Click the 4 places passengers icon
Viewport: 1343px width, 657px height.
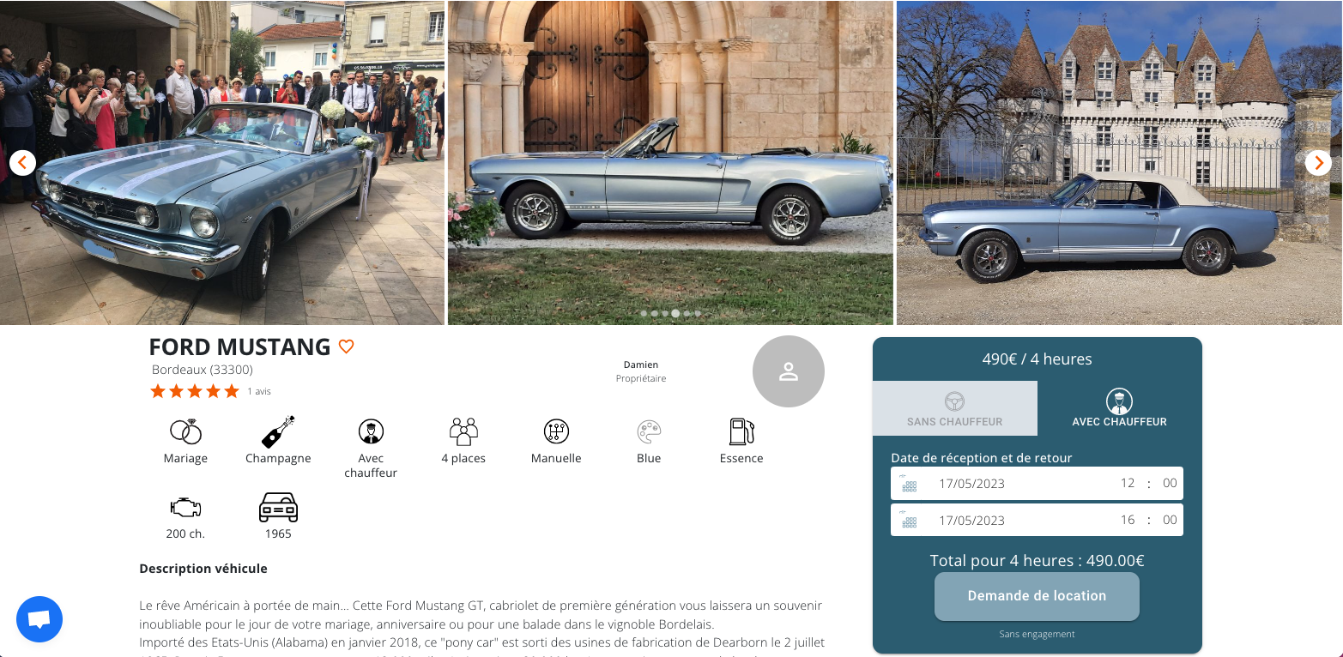pyautogui.click(x=463, y=431)
